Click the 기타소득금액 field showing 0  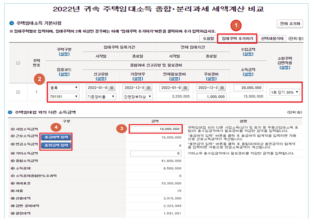click(156, 154)
